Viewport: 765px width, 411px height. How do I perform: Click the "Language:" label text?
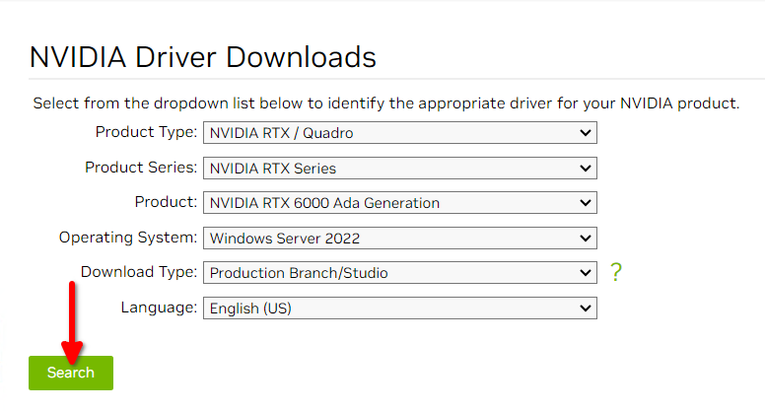coord(159,308)
